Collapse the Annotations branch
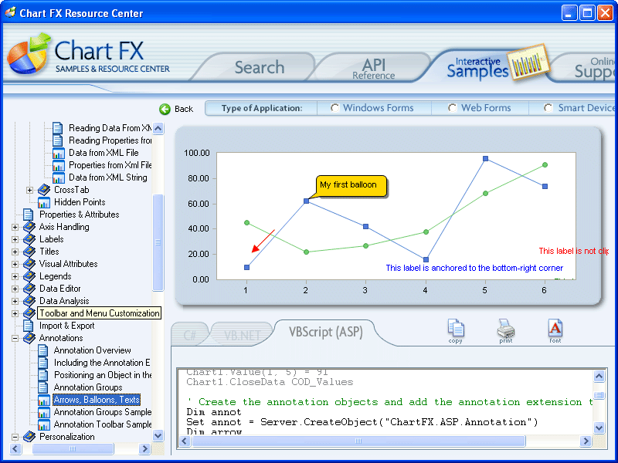 pos(16,337)
